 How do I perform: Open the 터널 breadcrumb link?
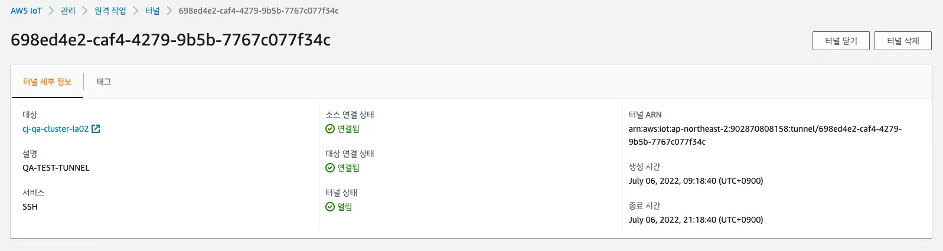click(152, 11)
